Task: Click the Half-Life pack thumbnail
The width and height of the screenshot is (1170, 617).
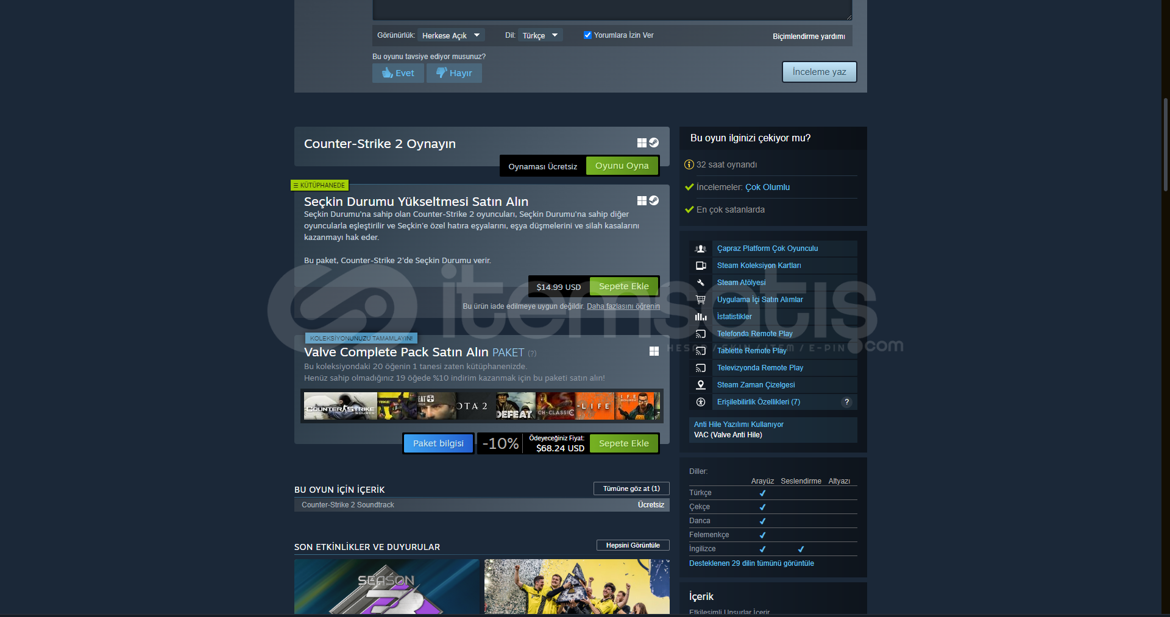Action: (x=595, y=406)
